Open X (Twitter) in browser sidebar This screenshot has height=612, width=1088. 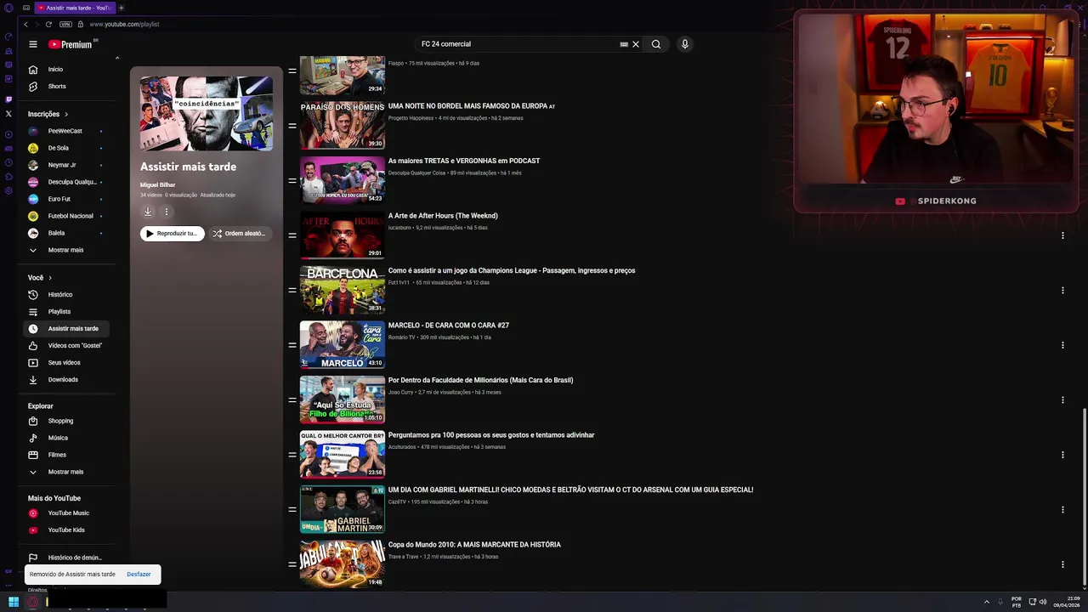point(8,113)
